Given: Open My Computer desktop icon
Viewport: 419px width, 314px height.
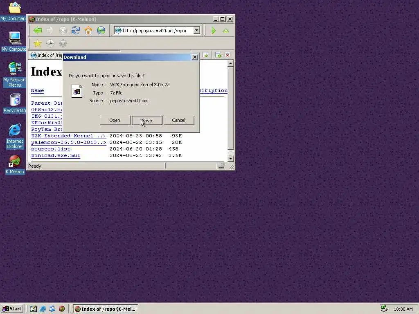Looking at the screenshot, I should point(14,41).
